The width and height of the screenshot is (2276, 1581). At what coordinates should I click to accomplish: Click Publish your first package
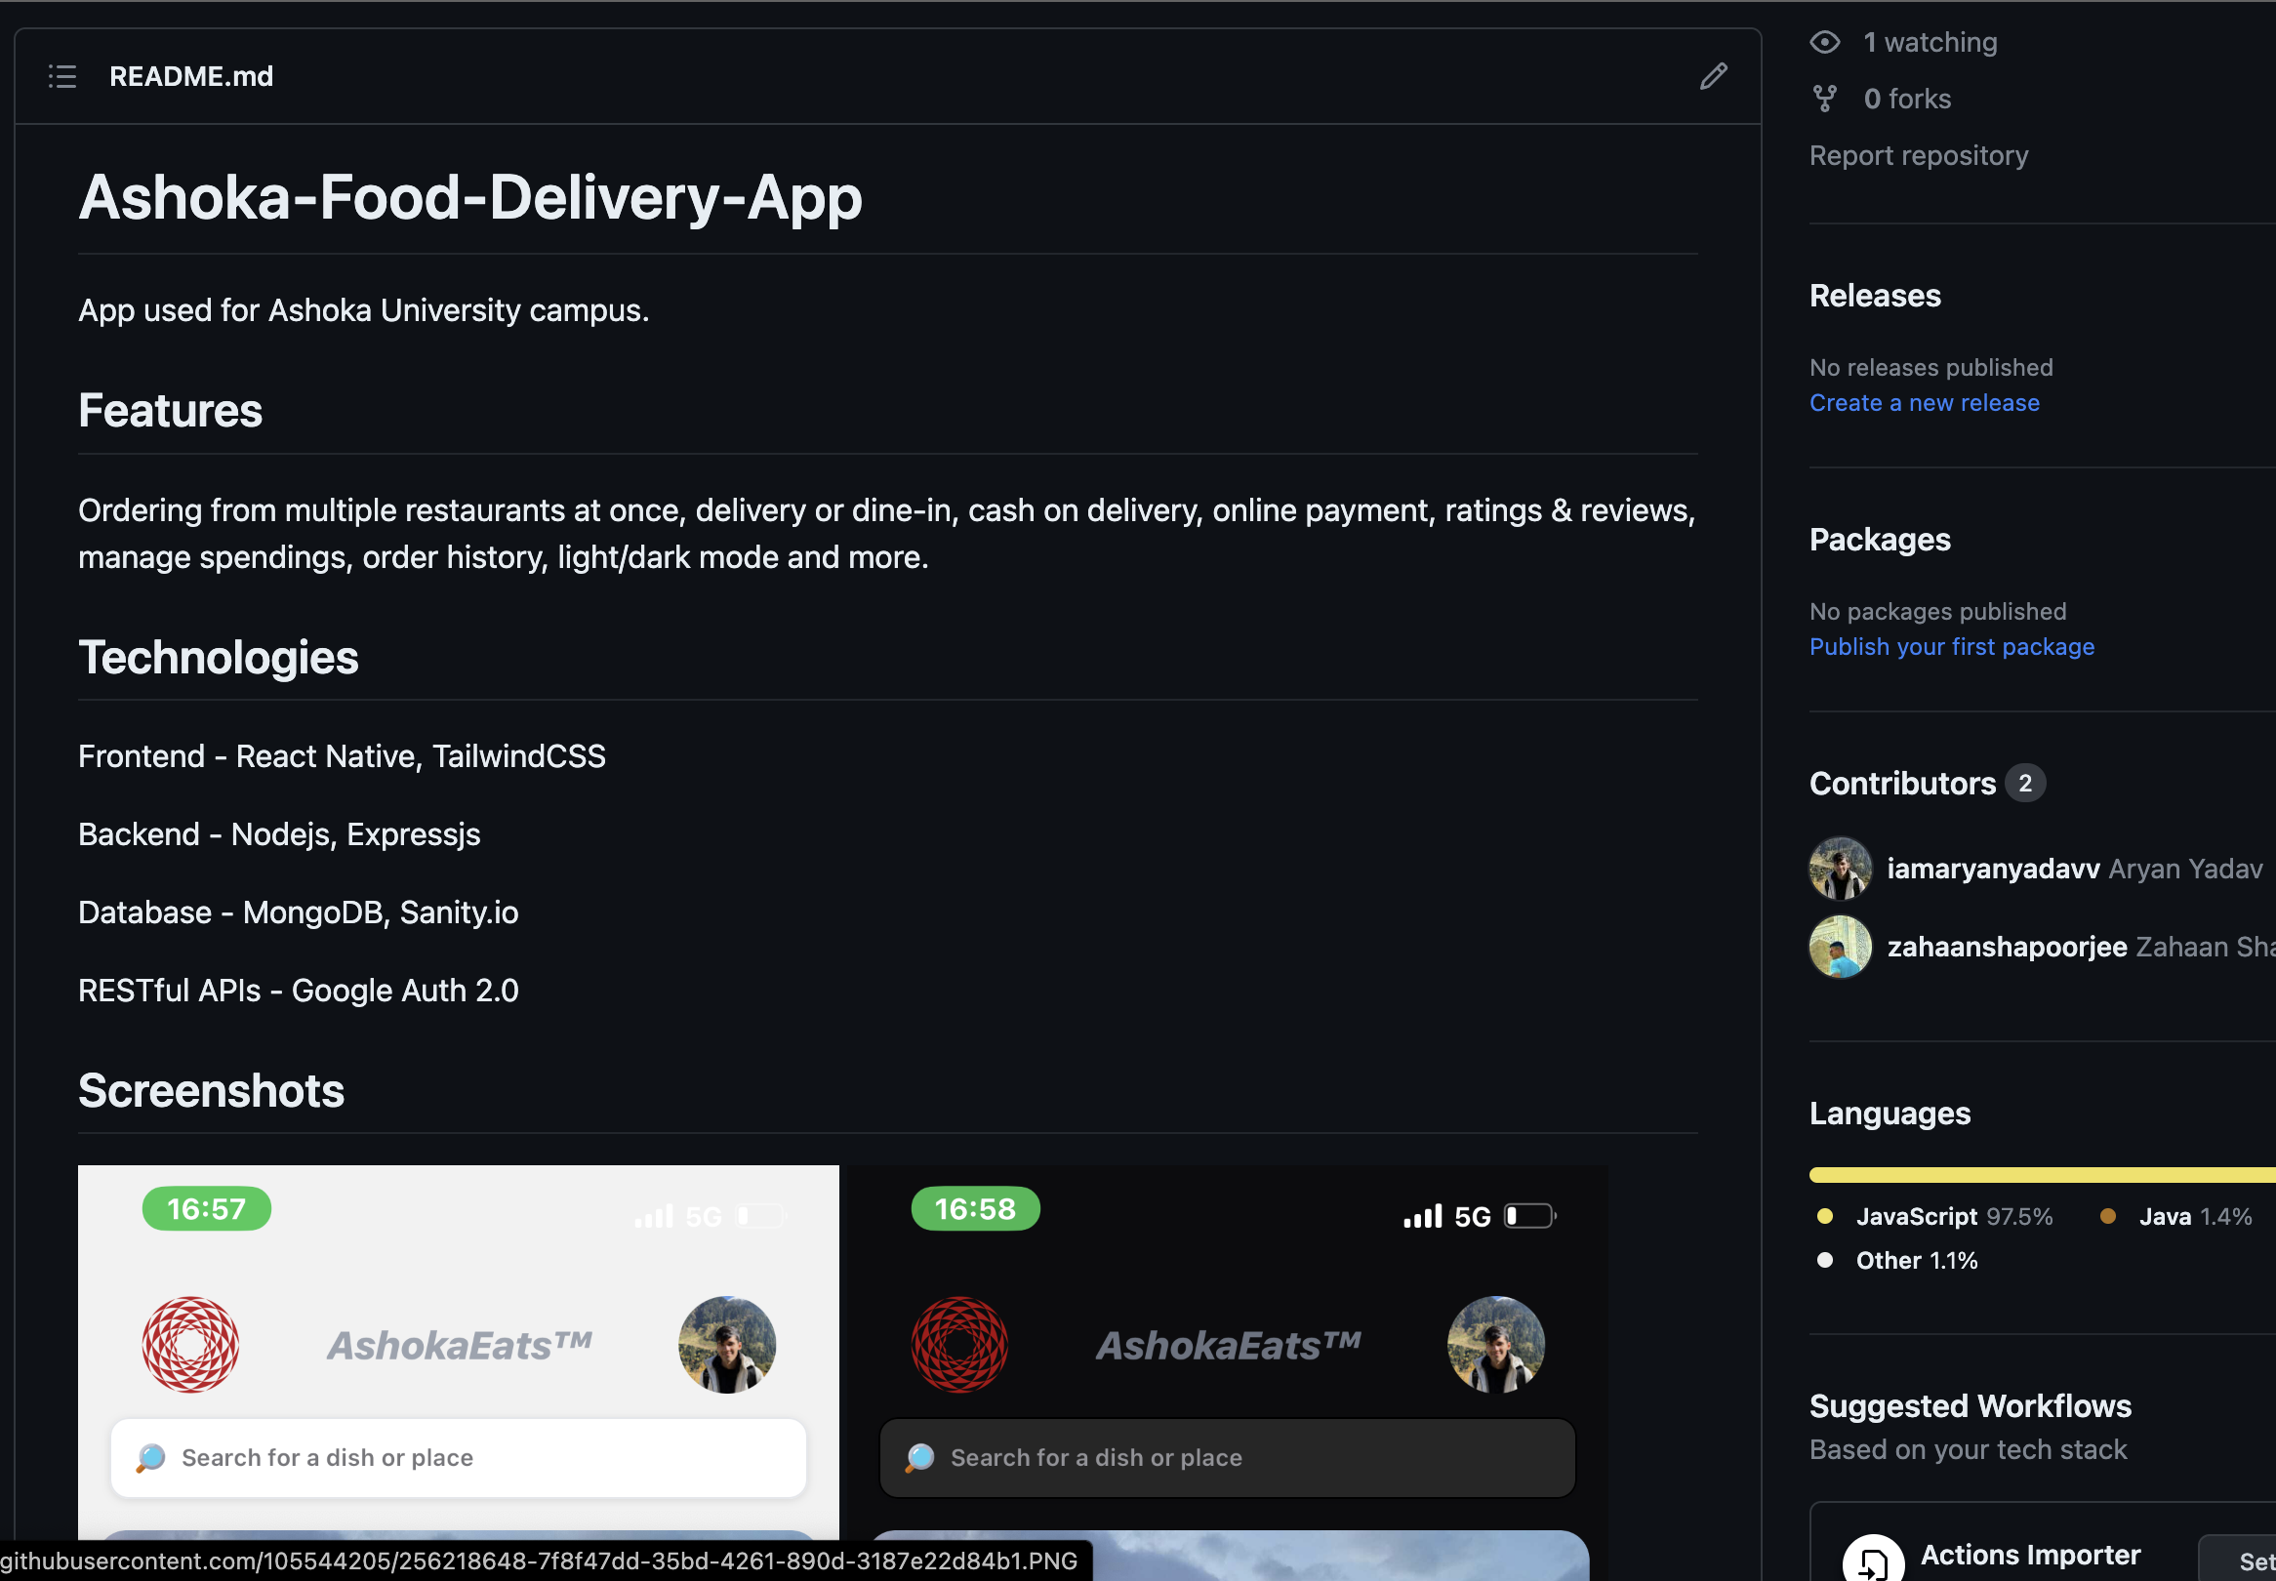pos(1951,646)
